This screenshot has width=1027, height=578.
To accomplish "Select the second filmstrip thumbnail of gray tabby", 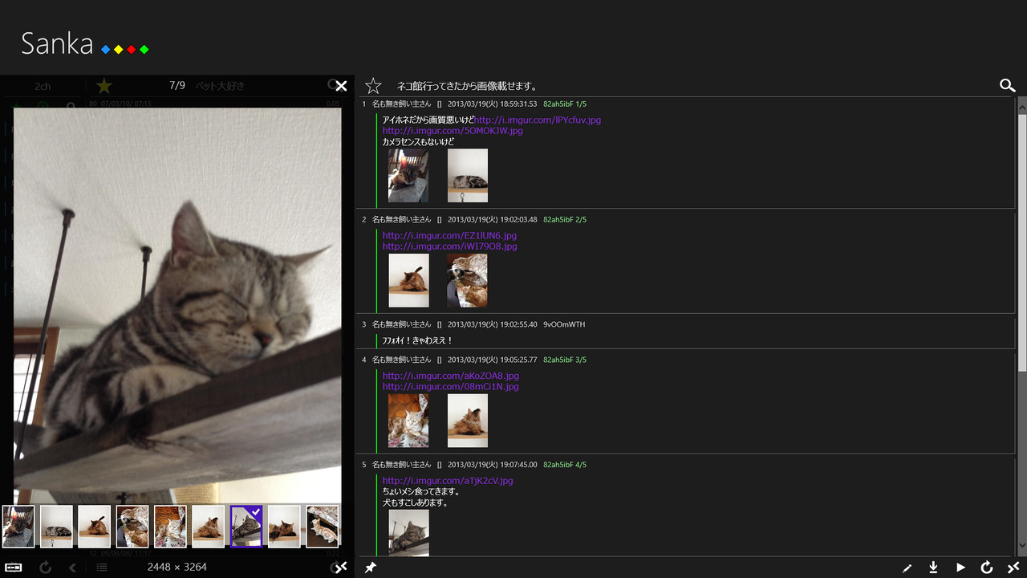I will coord(56,527).
